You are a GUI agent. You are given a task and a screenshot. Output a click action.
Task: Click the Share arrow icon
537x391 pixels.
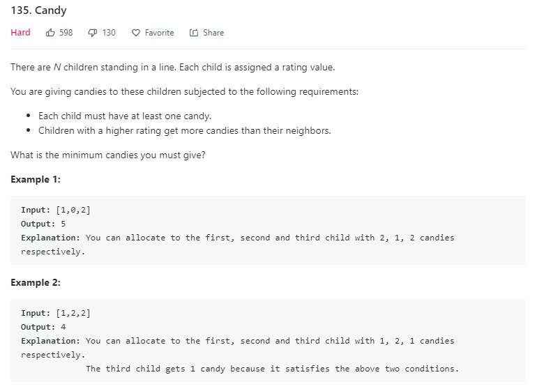194,33
